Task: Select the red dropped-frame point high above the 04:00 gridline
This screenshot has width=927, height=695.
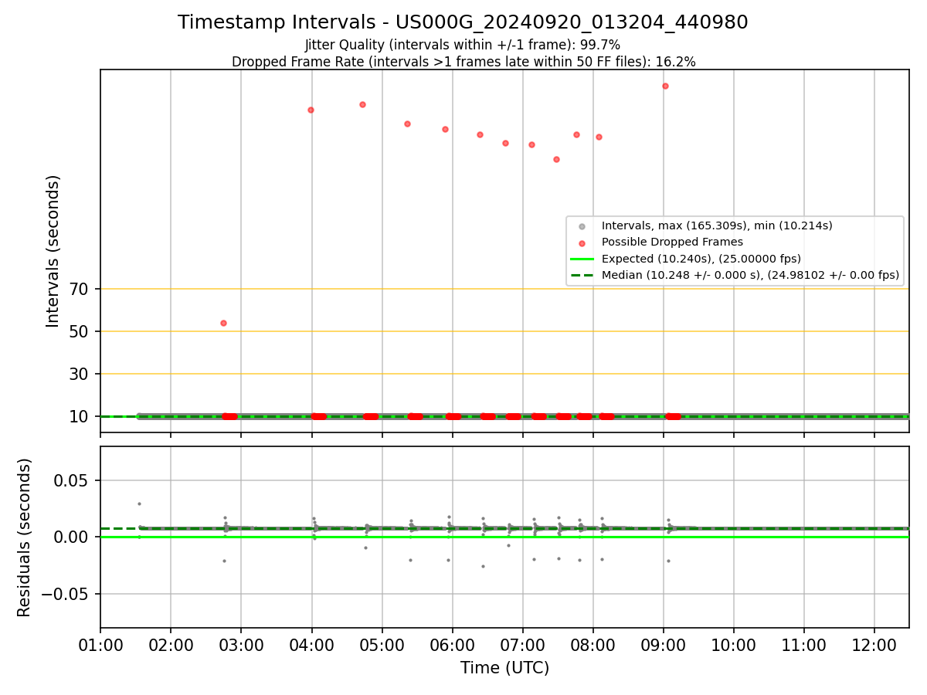Action: pos(311,110)
